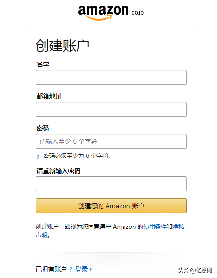Click the 创建您的 Amazon 账户 button

click(x=111, y=206)
